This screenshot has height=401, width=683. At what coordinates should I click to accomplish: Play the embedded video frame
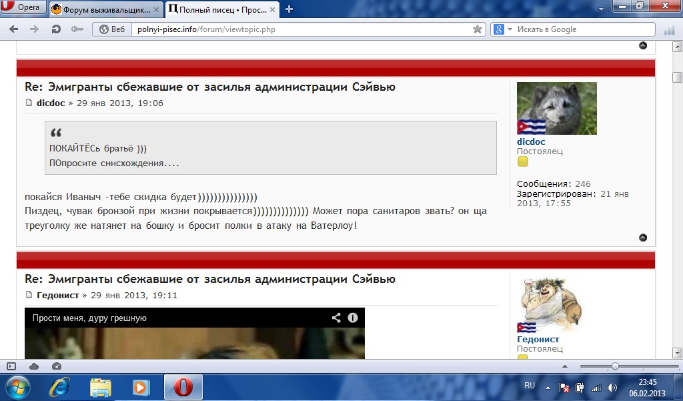tap(195, 343)
